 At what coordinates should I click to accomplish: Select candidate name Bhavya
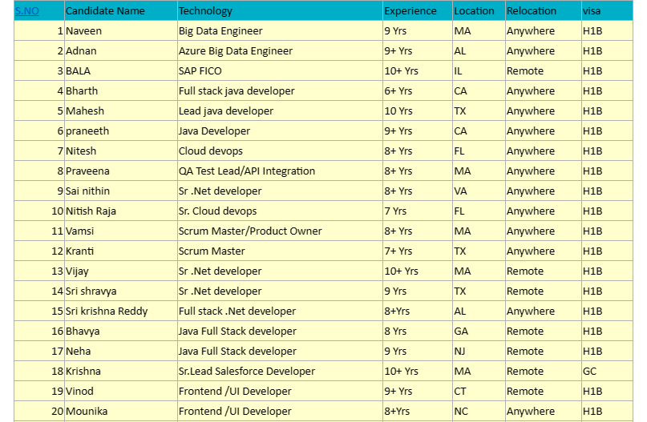tap(83, 332)
